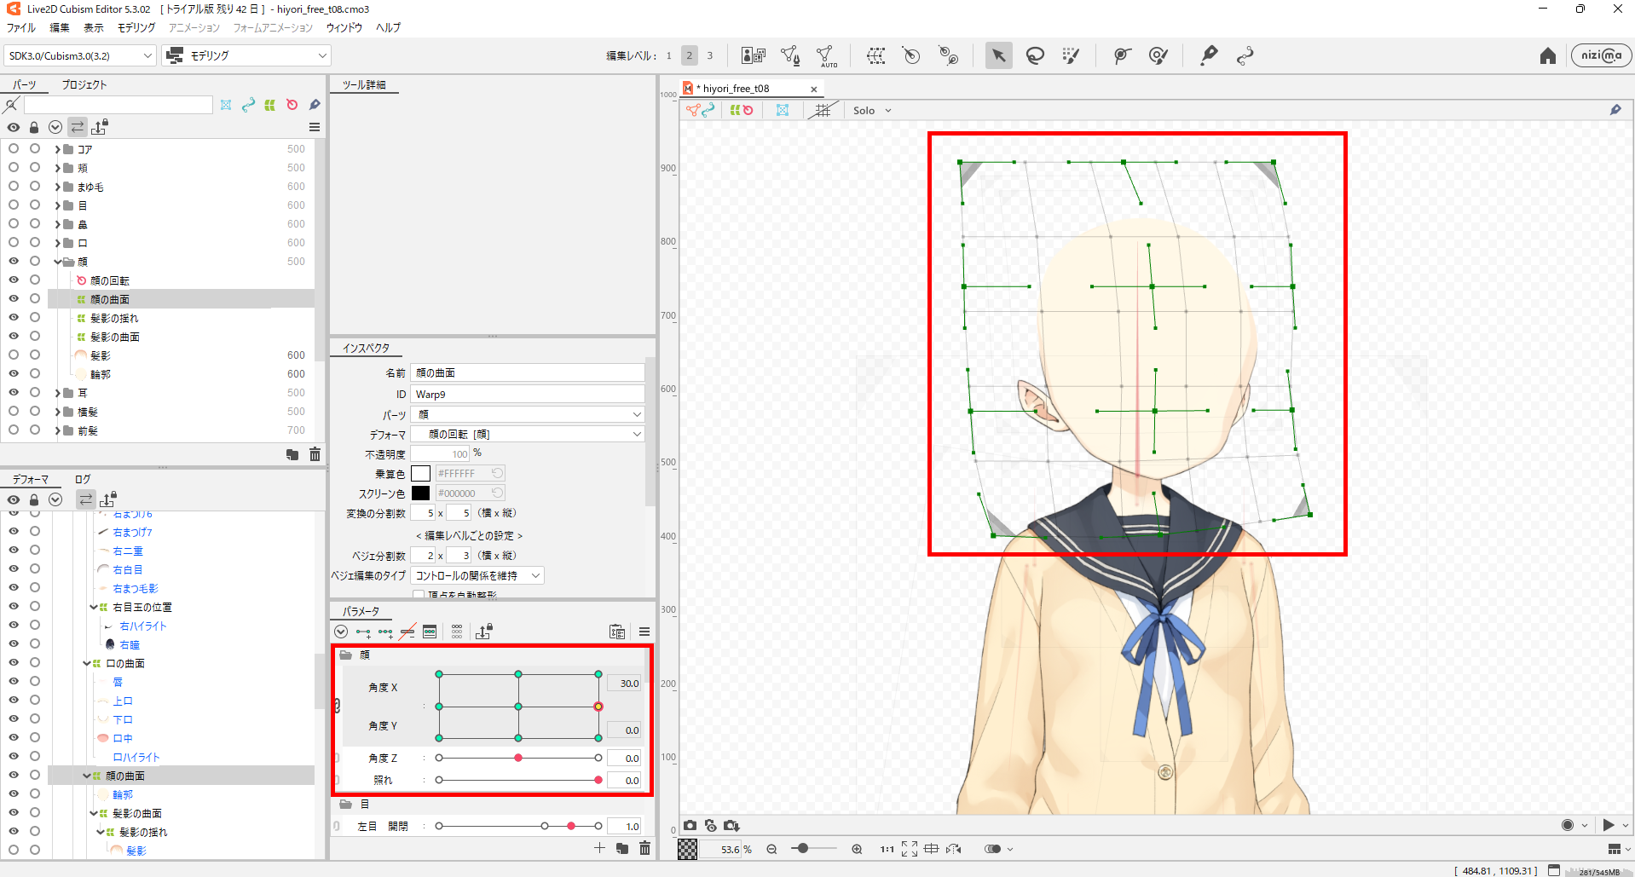Expand the まゆ毛 folder

click(57, 187)
